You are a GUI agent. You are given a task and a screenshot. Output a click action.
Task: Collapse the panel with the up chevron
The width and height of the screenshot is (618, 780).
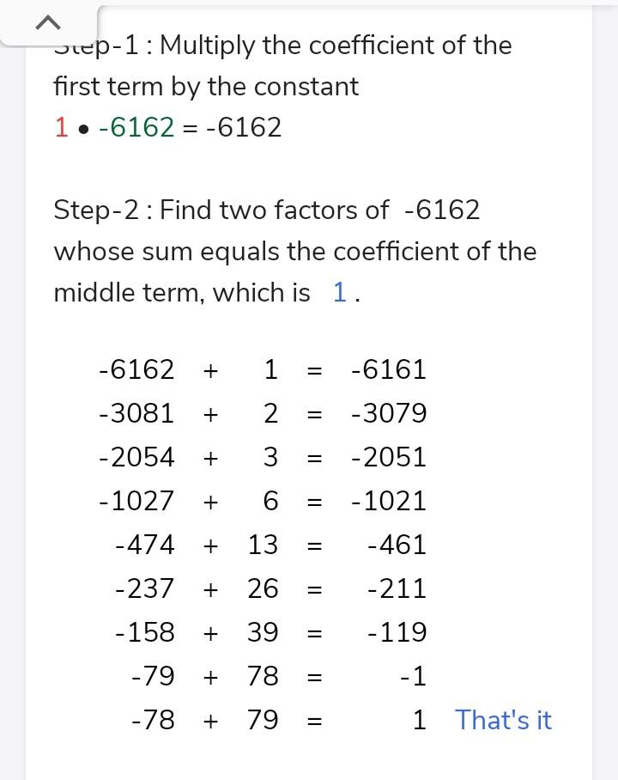point(49,23)
